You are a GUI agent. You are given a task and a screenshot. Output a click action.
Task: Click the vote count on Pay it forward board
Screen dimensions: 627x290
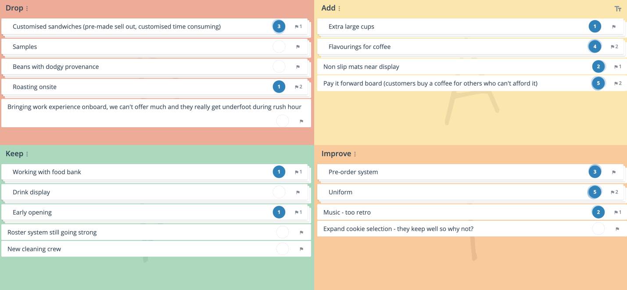[x=598, y=83]
